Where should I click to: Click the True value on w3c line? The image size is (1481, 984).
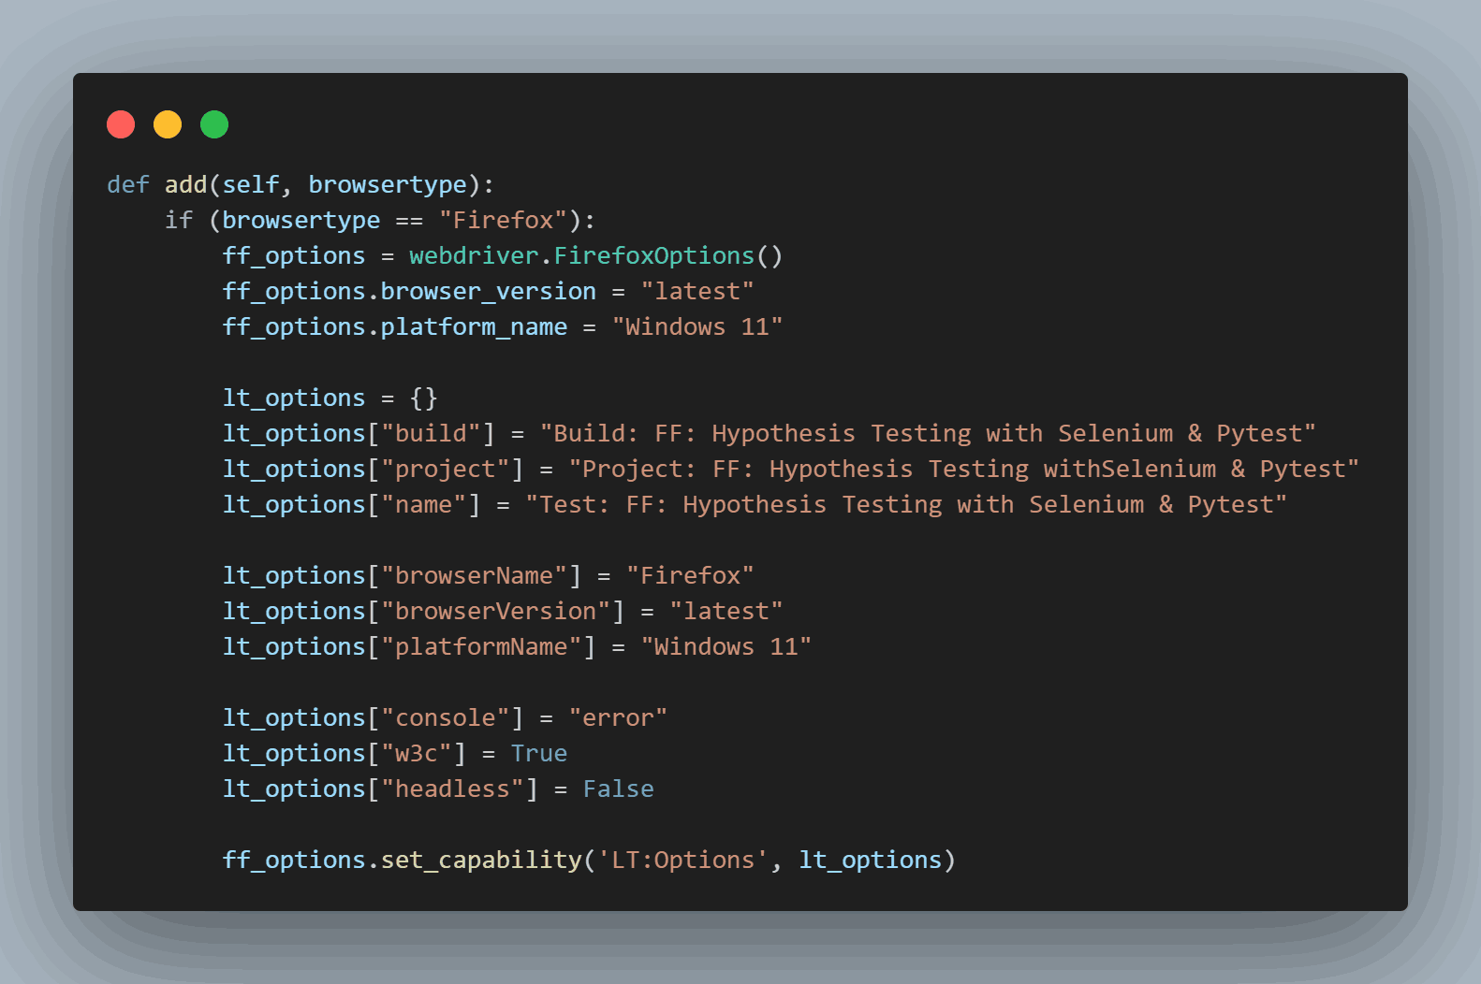539,753
